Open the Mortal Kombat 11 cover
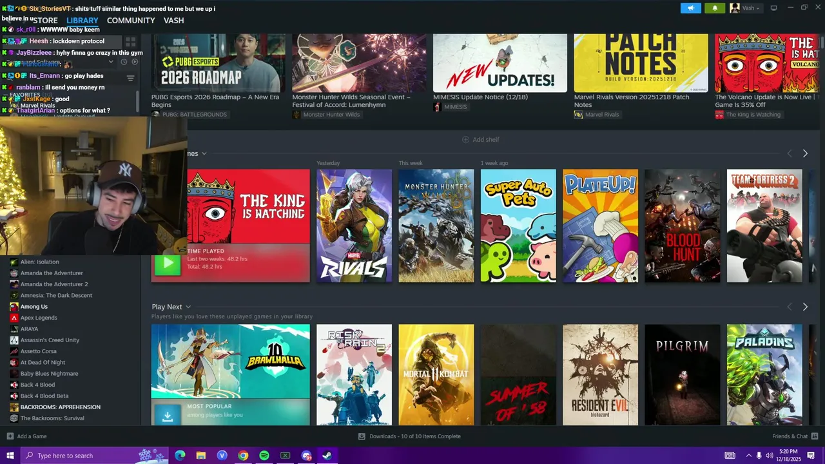Image resolution: width=825 pixels, height=464 pixels. [436, 374]
